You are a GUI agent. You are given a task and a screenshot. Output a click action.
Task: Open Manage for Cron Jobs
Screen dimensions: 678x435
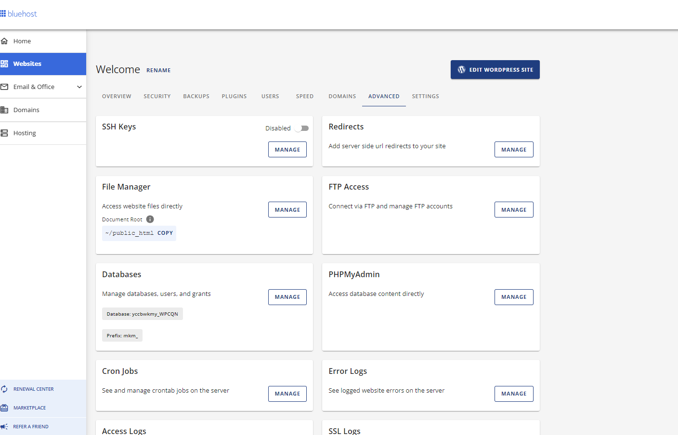coord(287,394)
